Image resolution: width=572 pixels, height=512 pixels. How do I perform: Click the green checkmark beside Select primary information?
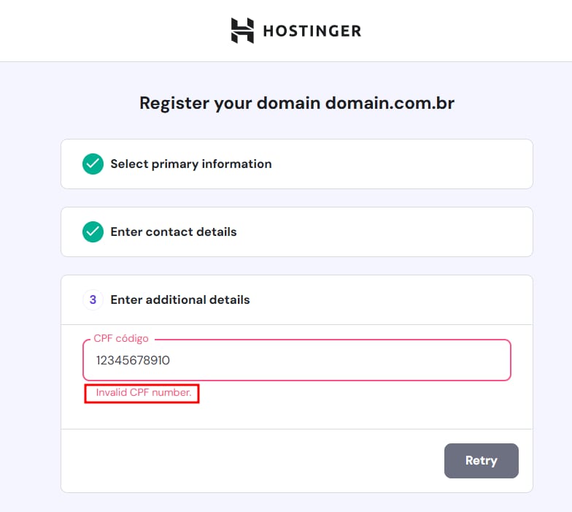(x=93, y=164)
